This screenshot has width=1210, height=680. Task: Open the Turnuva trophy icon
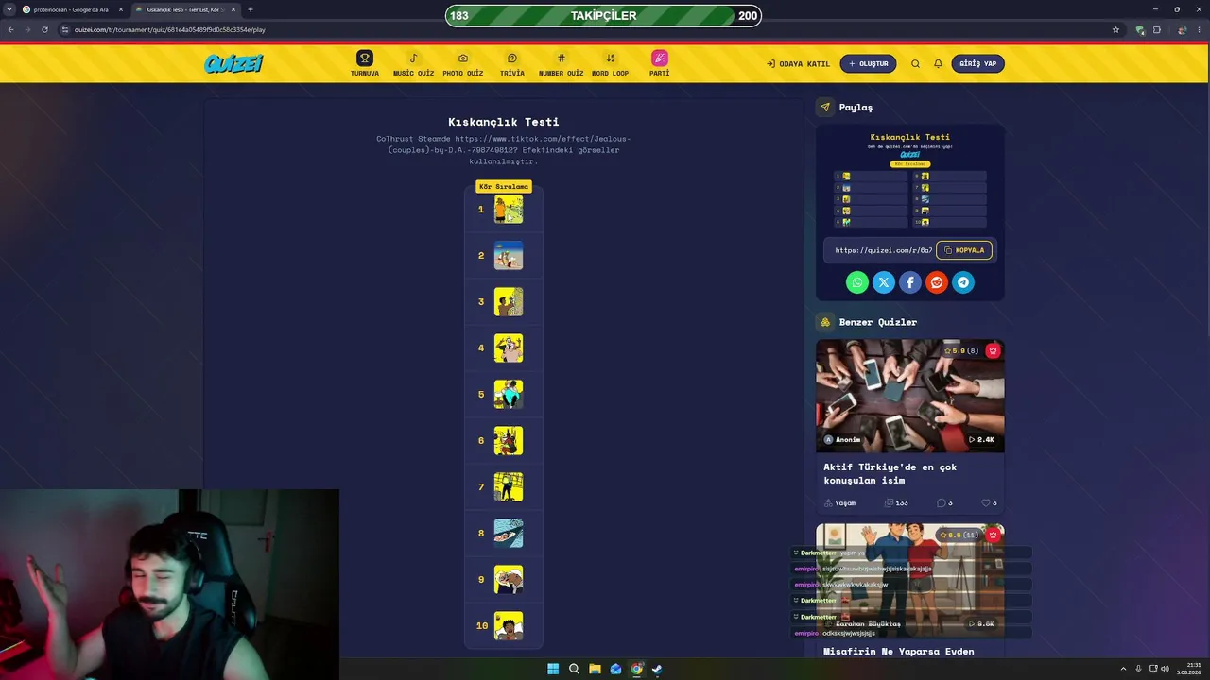point(365,59)
